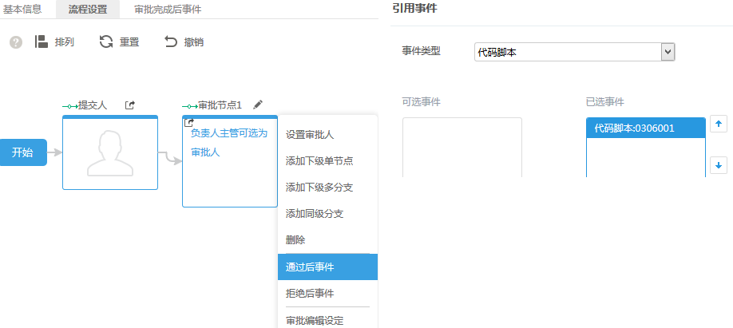The image size is (733, 328).
Task: Click the pencil edit icon beside 审批节点1
Action: pos(257,105)
